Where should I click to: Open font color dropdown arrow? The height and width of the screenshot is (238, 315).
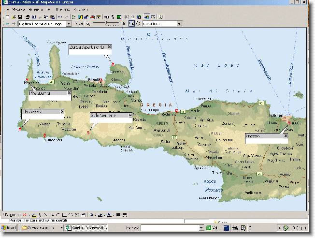[x=114, y=215]
